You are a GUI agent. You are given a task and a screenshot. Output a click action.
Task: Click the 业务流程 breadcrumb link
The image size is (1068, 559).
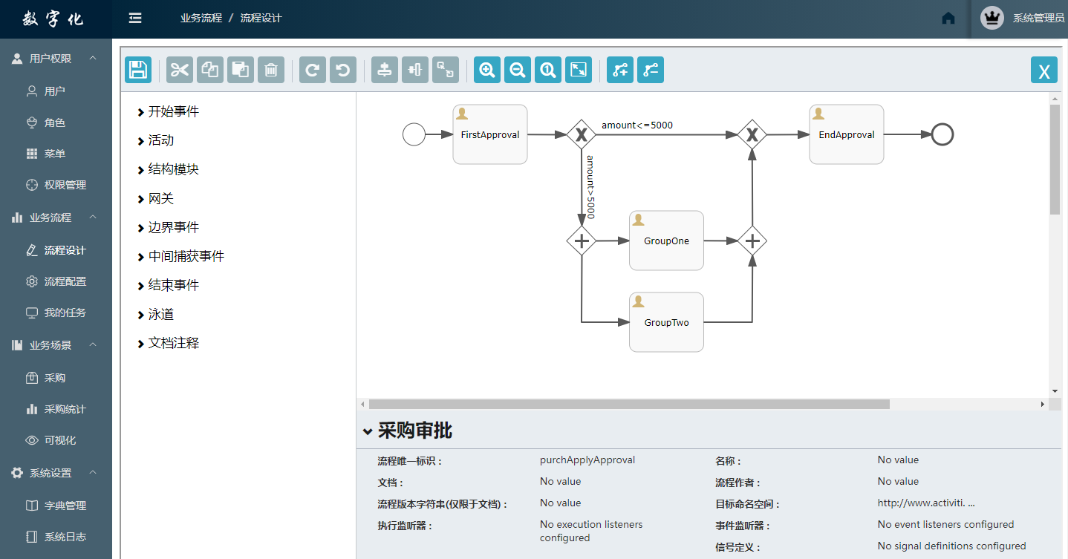(x=201, y=18)
